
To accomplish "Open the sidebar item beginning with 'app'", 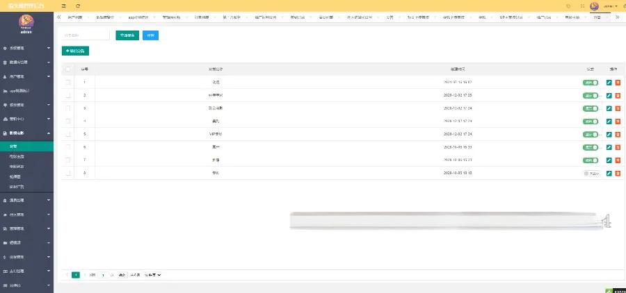I will 26,91.
